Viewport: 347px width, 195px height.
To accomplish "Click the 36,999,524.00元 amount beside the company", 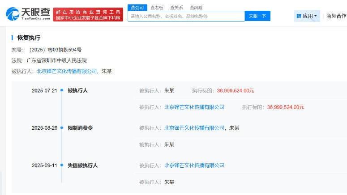I will 286,107.
